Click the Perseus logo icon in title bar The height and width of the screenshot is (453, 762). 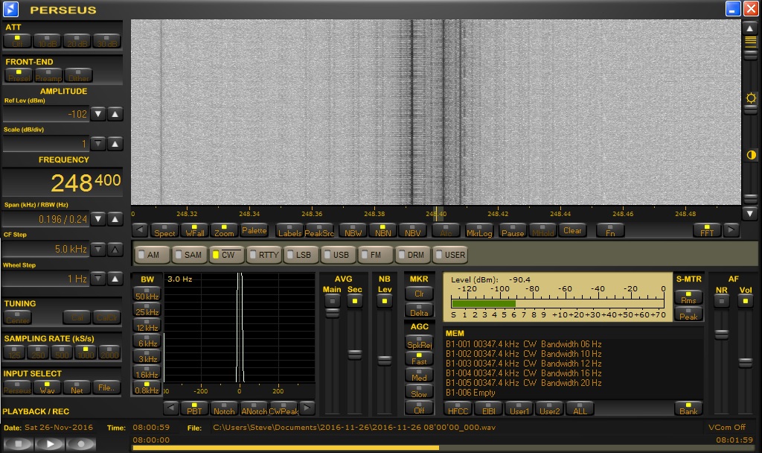tap(10, 9)
